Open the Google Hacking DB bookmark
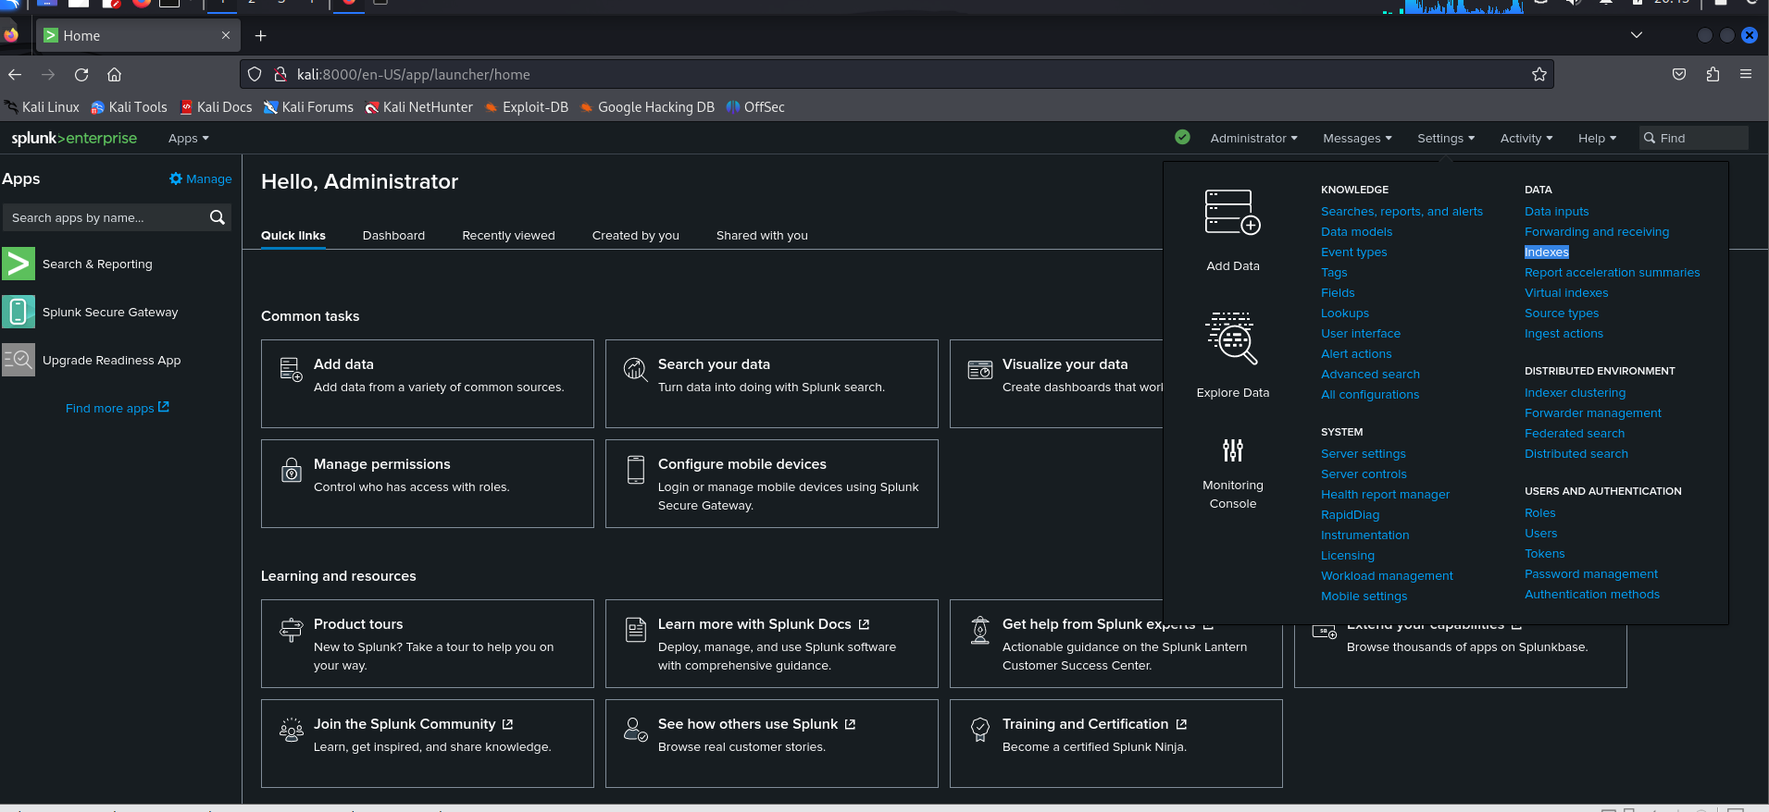1769x812 pixels. 647,107
